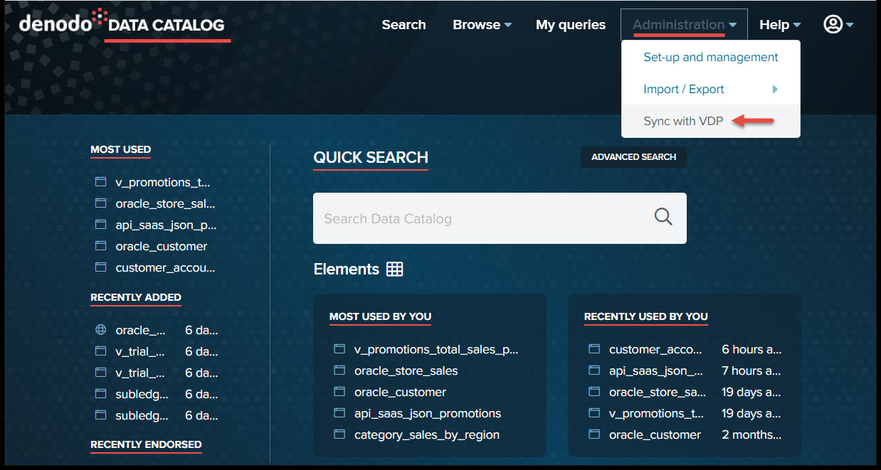Click view icon beside v_promotions_t... in Recently Used
The width and height of the screenshot is (881, 470).
coord(594,413)
